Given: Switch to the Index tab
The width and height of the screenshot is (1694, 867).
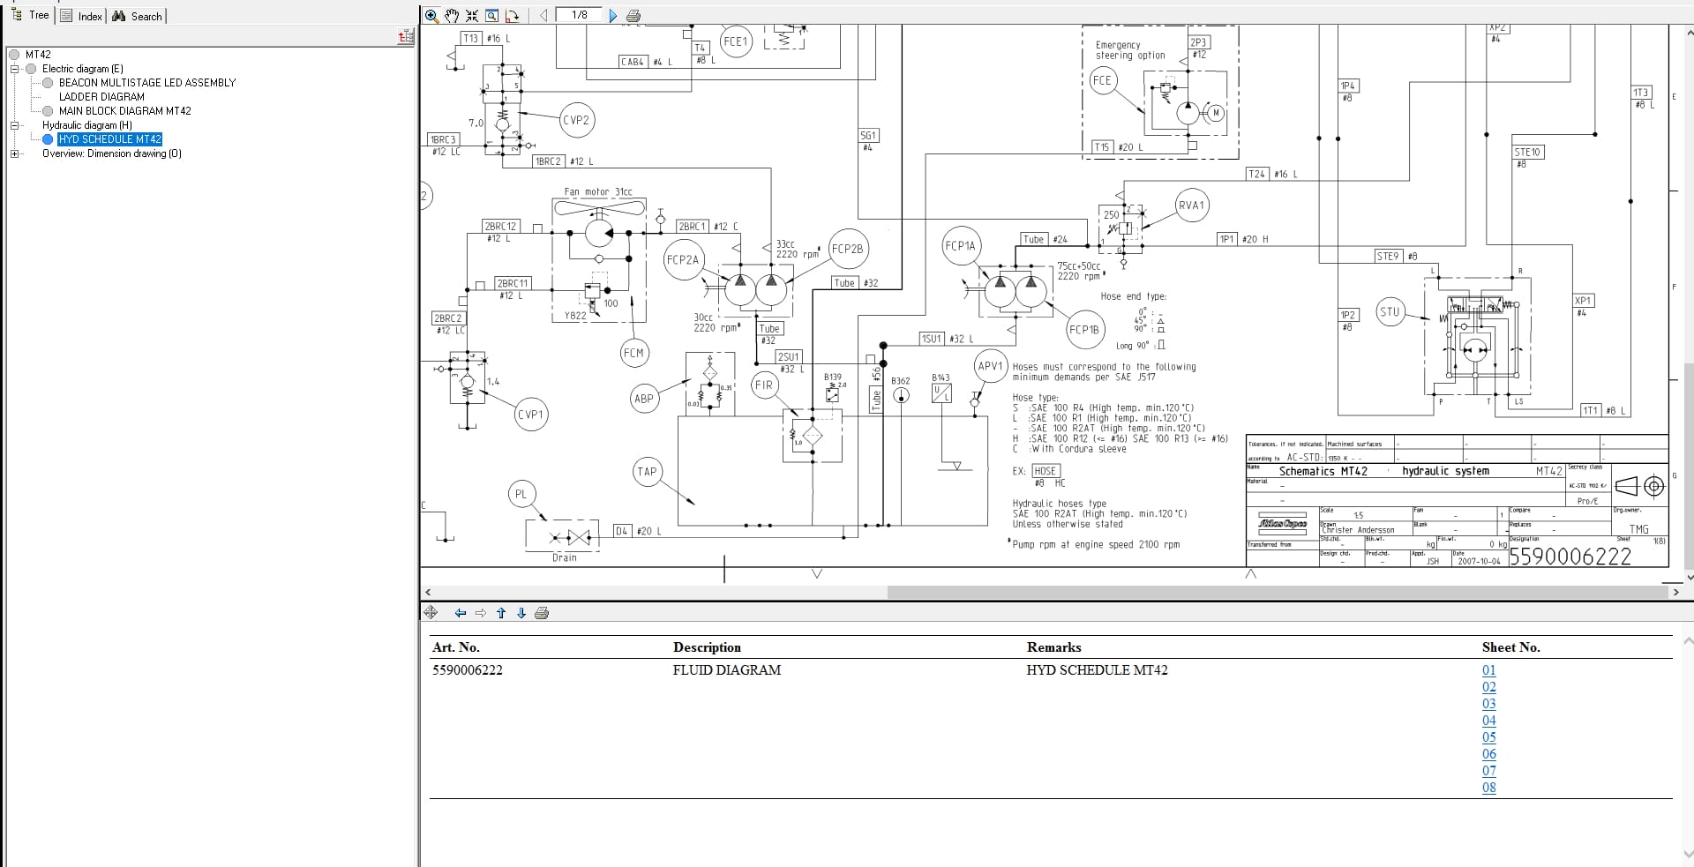Looking at the screenshot, I should (x=81, y=16).
